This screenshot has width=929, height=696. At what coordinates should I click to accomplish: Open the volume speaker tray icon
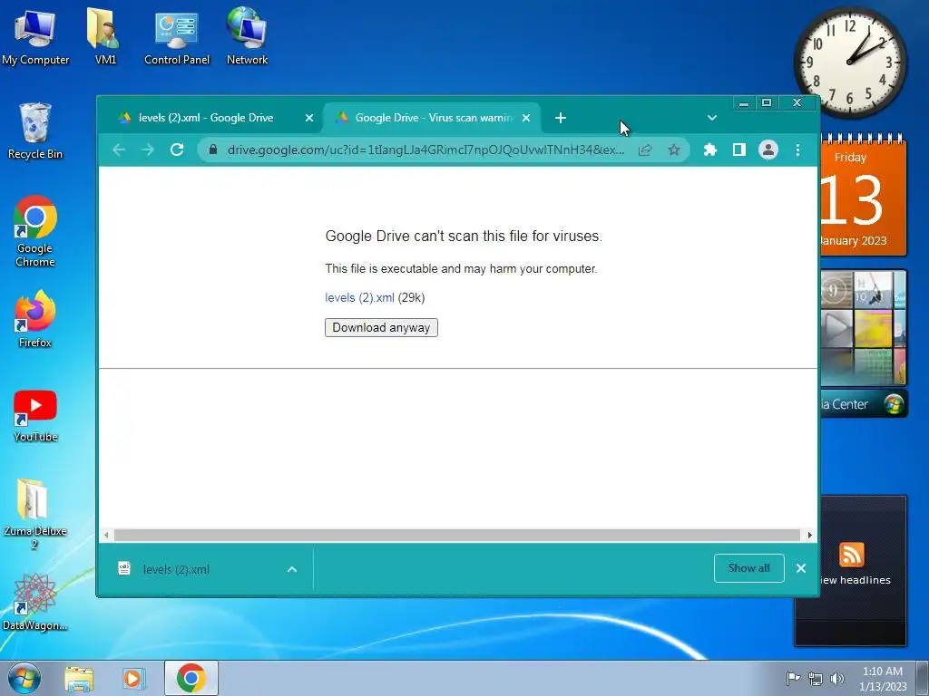[x=837, y=679]
